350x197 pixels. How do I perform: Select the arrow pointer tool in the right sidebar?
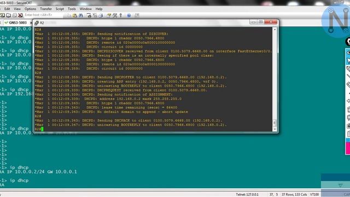click(x=348, y=61)
